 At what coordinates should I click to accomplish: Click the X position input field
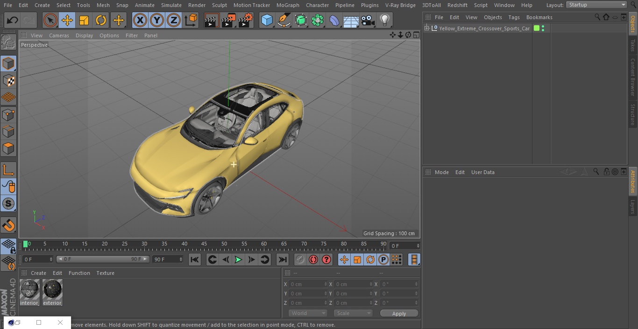coord(308,284)
